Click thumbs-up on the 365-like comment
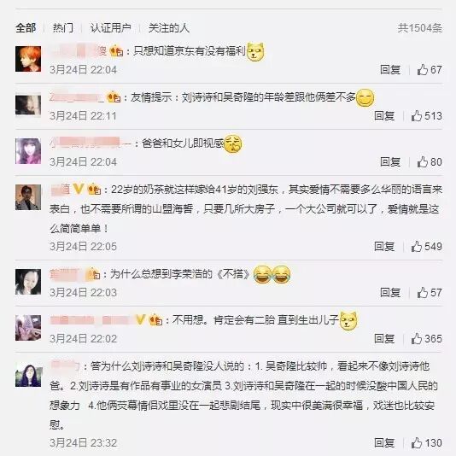 (416, 338)
